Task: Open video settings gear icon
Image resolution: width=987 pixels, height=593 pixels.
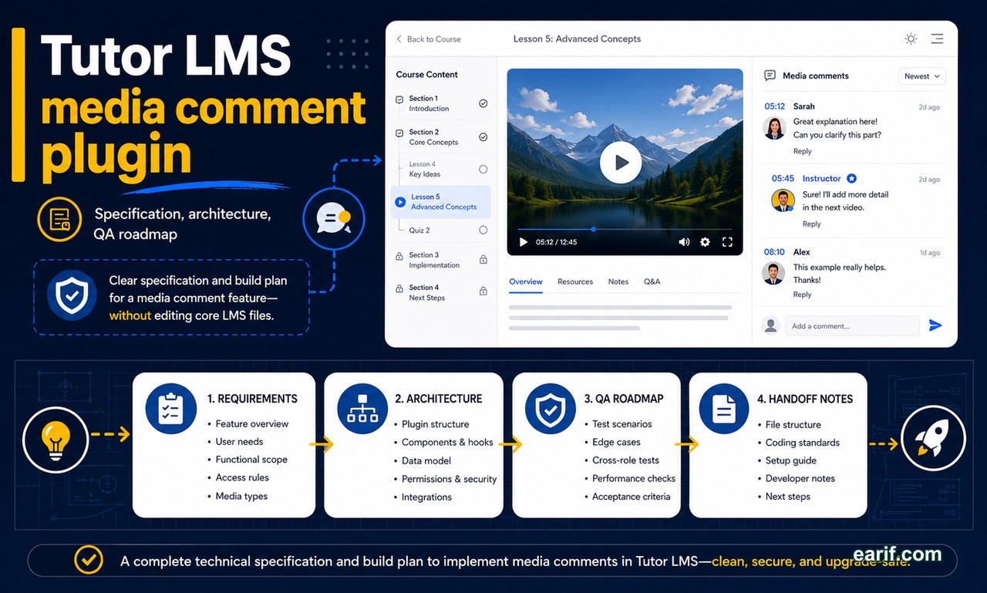Action: [705, 242]
